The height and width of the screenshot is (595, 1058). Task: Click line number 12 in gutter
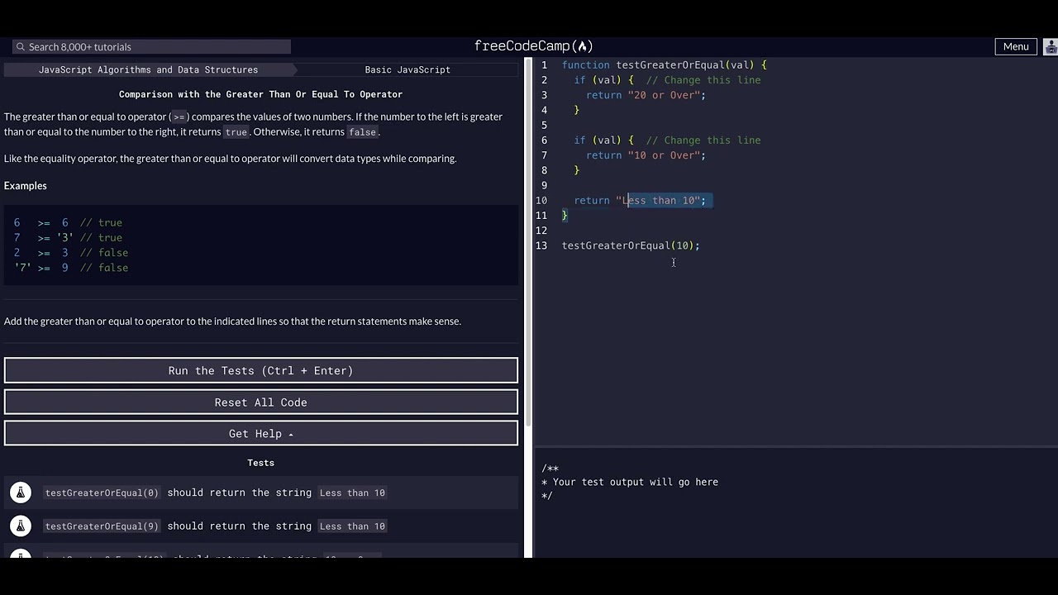click(x=541, y=231)
